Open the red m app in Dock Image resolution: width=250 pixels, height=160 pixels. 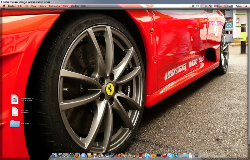pyautogui.click(x=165, y=155)
